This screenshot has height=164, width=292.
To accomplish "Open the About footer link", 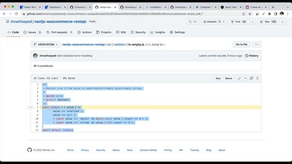I will pos(222,150).
